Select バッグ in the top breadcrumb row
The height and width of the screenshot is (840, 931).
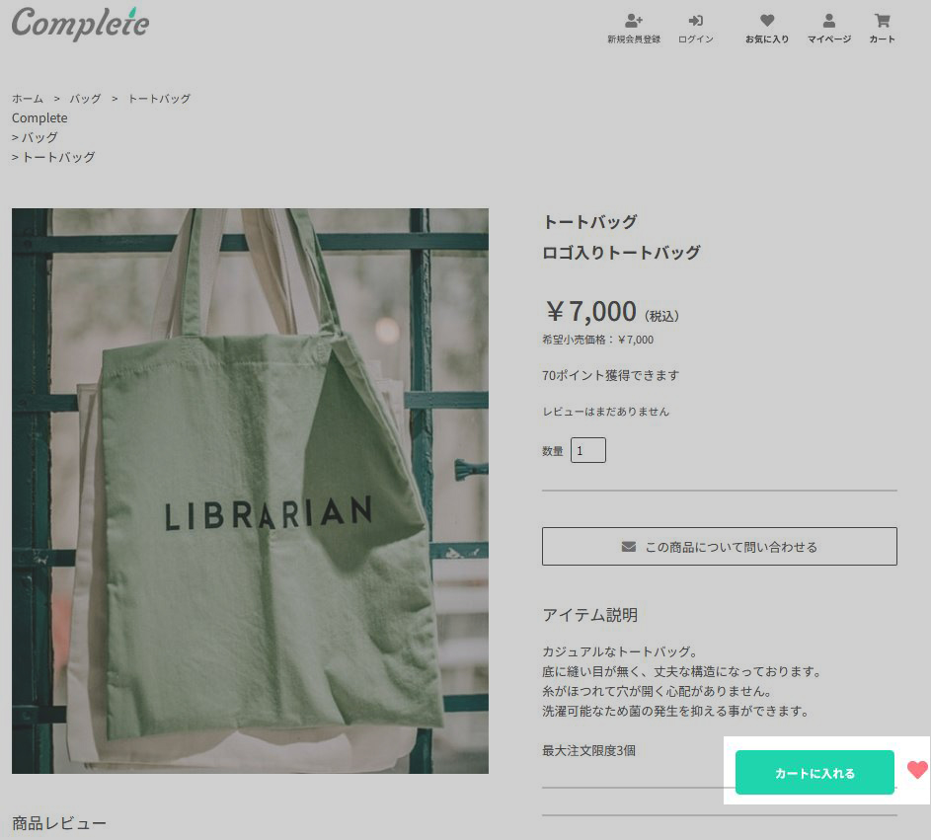tap(85, 99)
